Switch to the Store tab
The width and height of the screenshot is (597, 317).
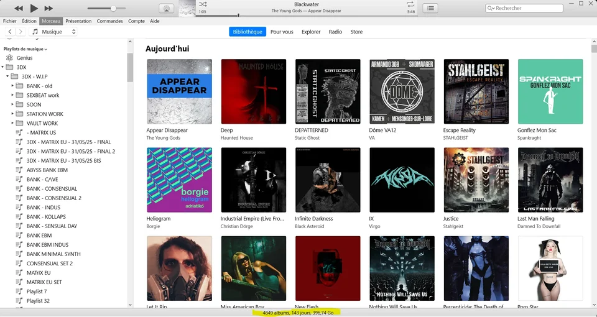pos(356,32)
